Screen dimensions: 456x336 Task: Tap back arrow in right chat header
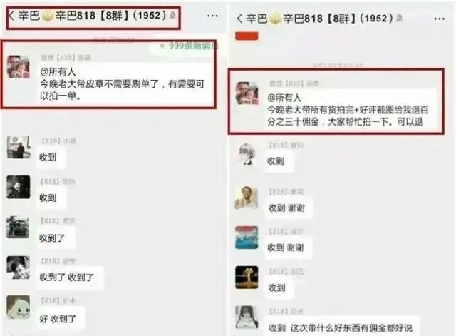[x=239, y=19]
